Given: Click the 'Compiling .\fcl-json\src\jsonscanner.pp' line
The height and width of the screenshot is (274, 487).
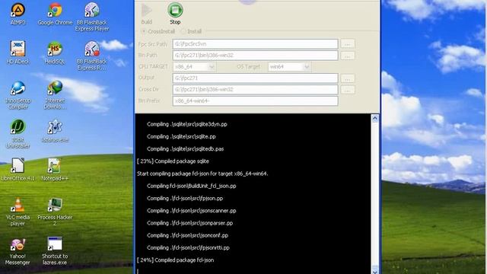Looking at the screenshot, I should point(191,211).
